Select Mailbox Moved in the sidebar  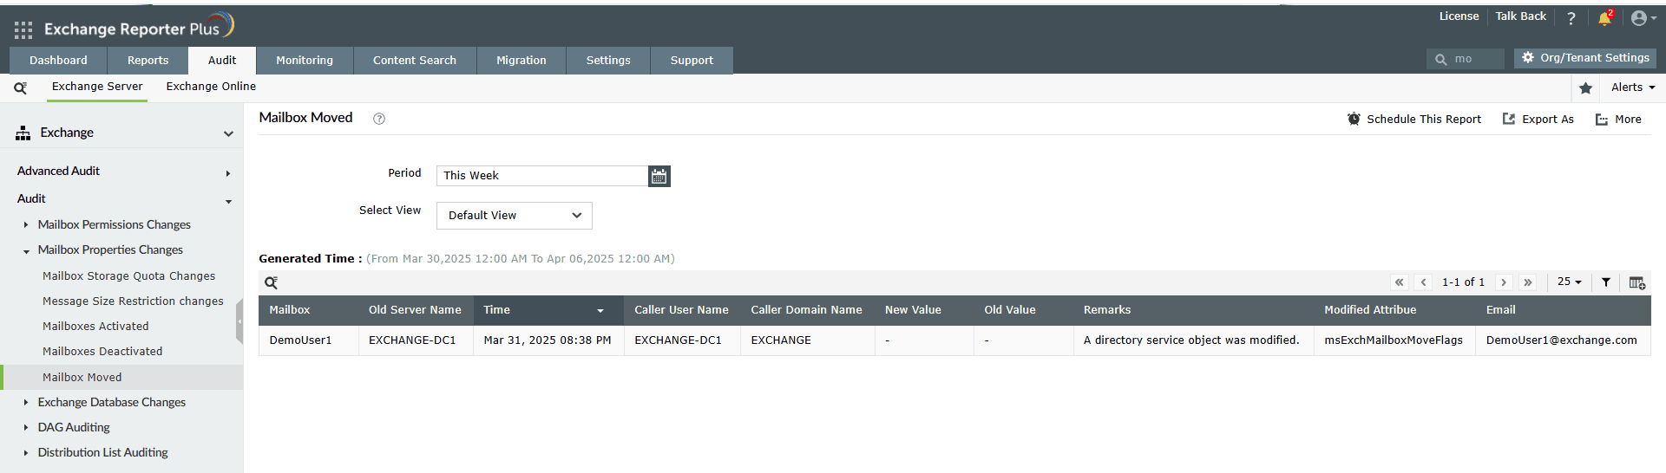point(121,377)
